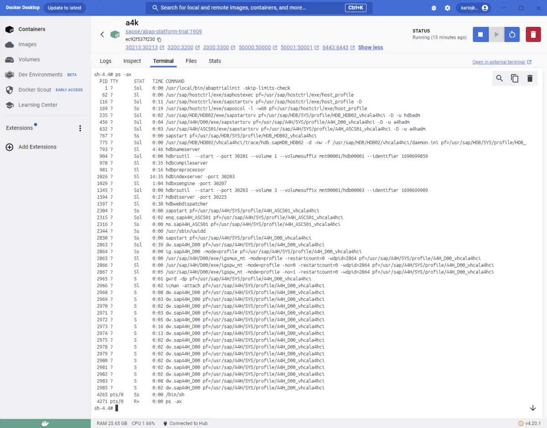The width and height of the screenshot is (547, 428).
Task: Open port link 50000:50000
Action: pyautogui.click(x=255, y=47)
